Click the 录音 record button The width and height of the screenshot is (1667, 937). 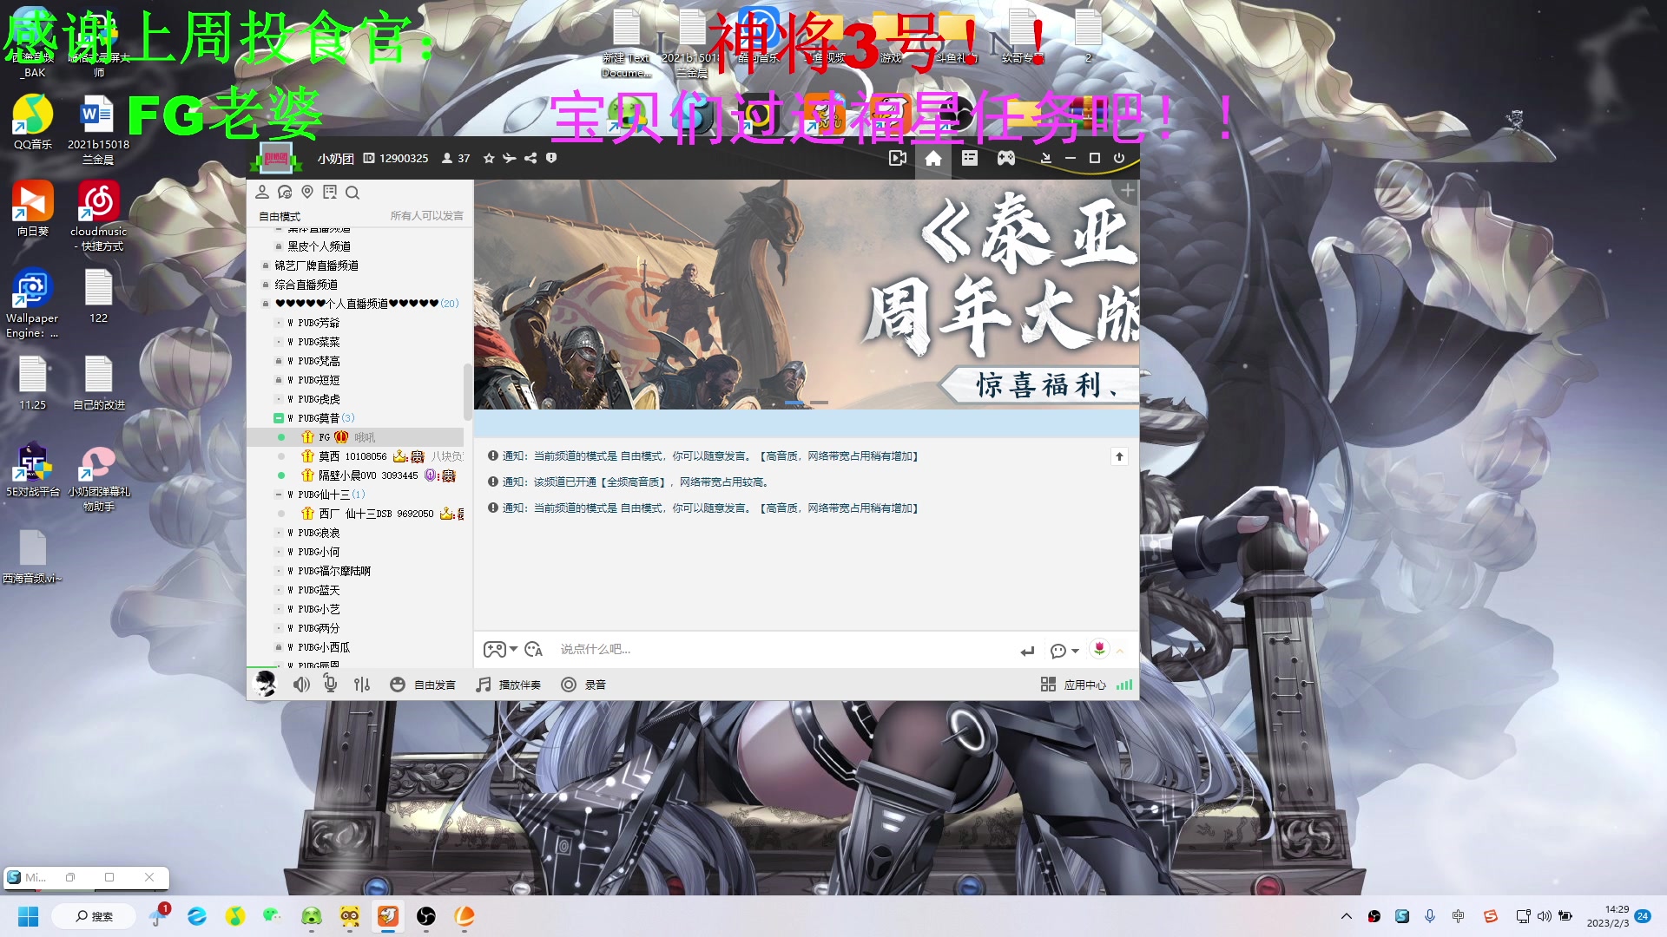(x=583, y=685)
